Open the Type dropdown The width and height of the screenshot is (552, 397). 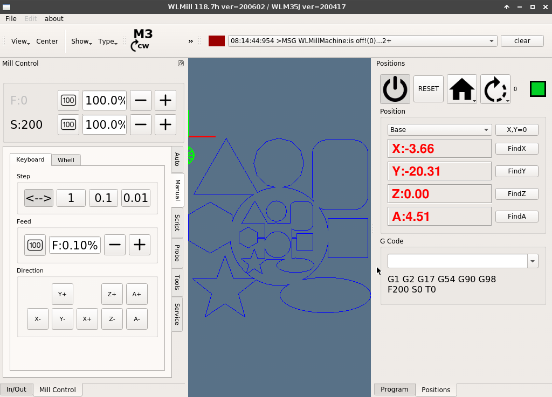click(108, 41)
